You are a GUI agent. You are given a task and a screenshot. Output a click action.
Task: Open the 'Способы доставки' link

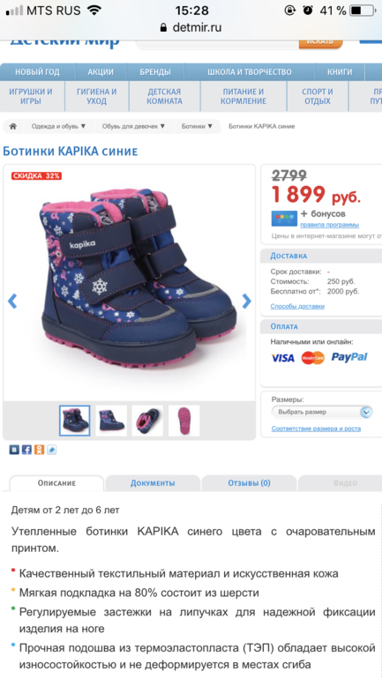coord(297,306)
